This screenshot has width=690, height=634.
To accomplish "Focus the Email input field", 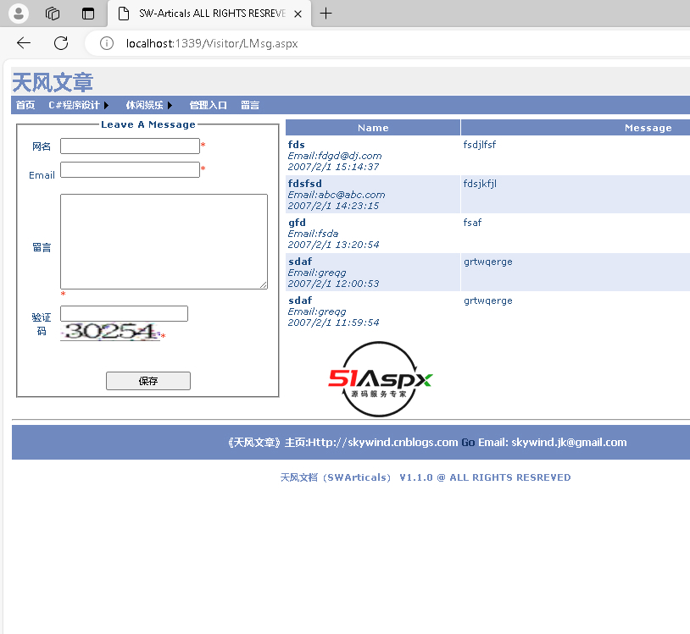I will coord(130,169).
